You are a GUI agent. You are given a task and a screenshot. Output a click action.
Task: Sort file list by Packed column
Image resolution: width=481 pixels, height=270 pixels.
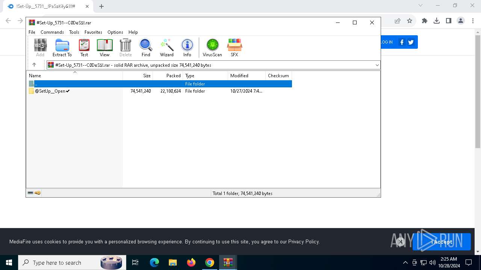coord(168,75)
